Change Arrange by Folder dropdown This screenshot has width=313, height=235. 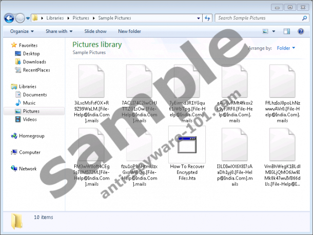pyautogui.click(x=286, y=48)
